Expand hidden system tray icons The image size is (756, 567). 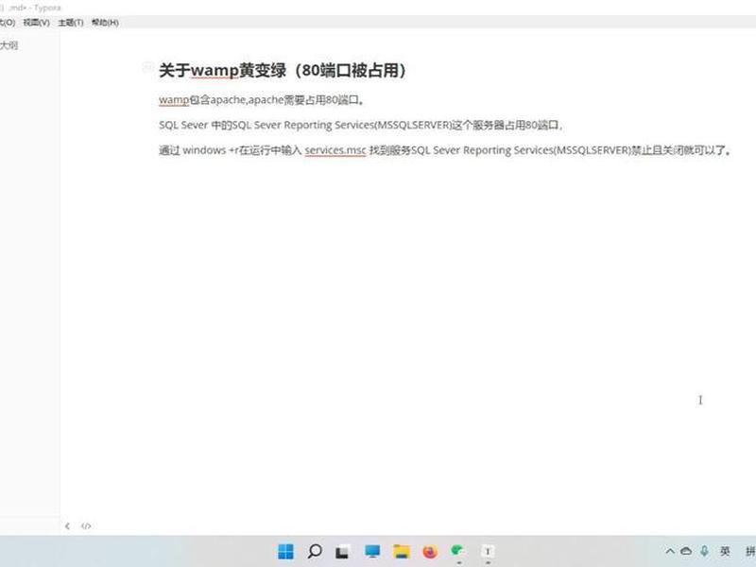pos(670,551)
